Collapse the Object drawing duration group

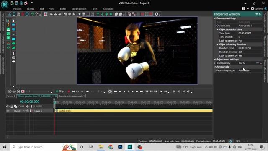point(218,44)
